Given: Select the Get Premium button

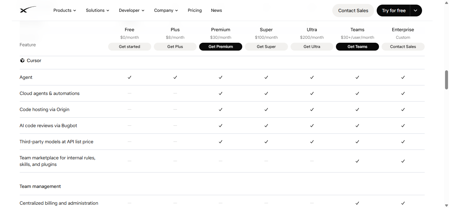Looking at the screenshot, I should coord(221,47).
